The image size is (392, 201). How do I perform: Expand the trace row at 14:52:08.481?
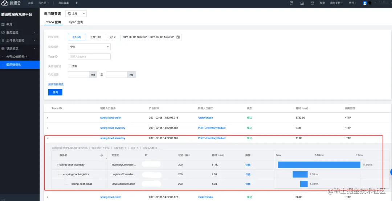point(48,128)
